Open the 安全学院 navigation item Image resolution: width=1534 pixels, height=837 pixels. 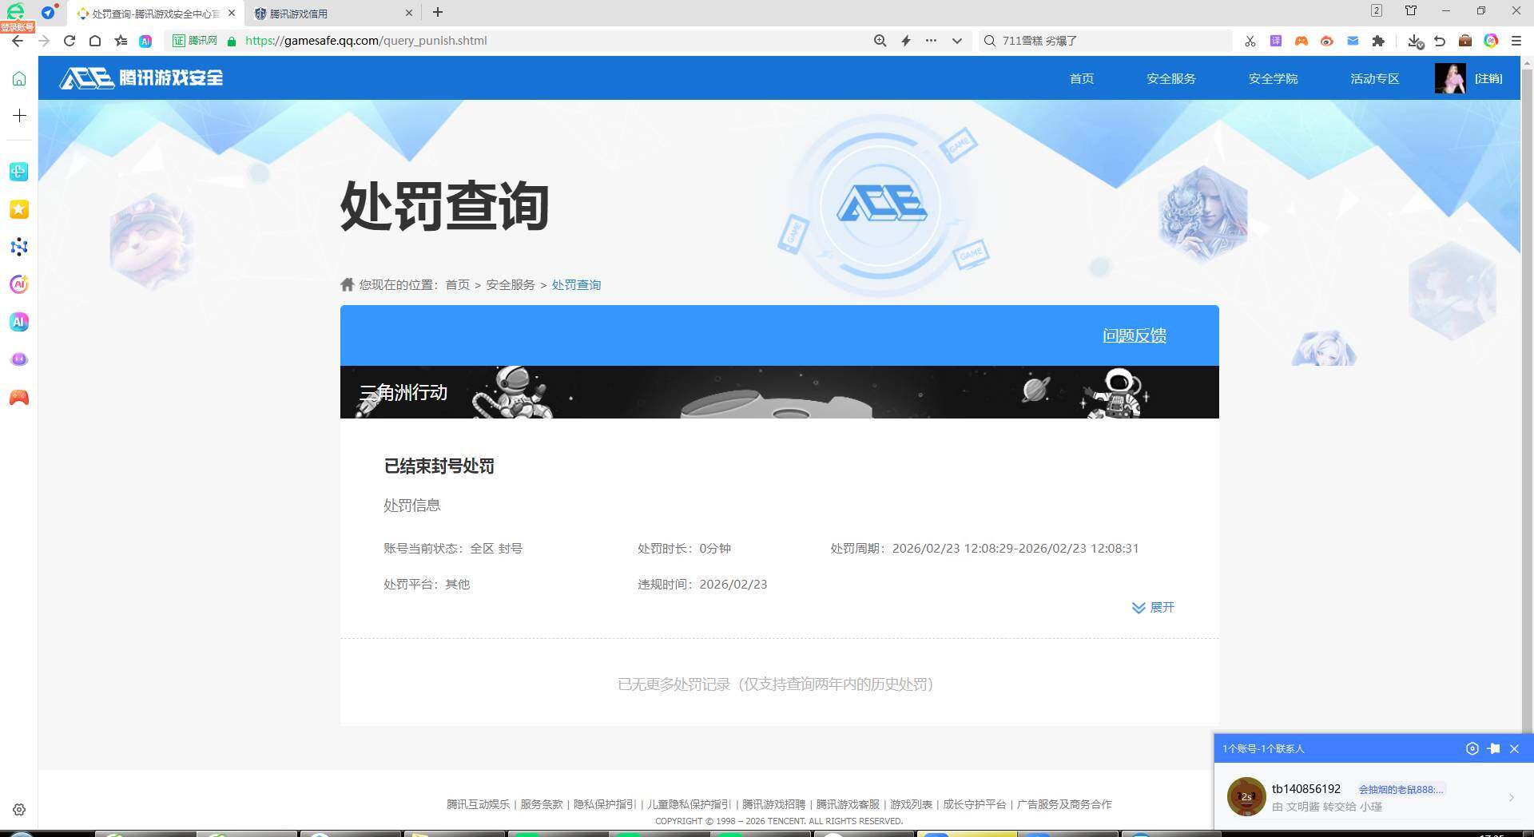[x=1274, y=78]
